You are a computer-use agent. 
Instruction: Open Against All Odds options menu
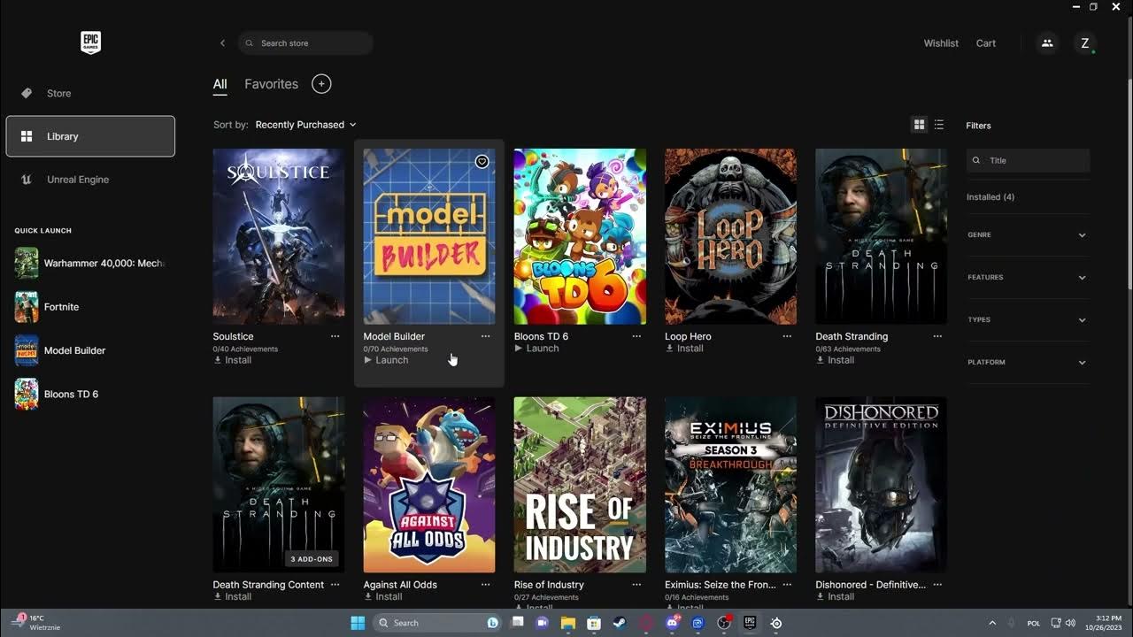[x=485, y=585]
